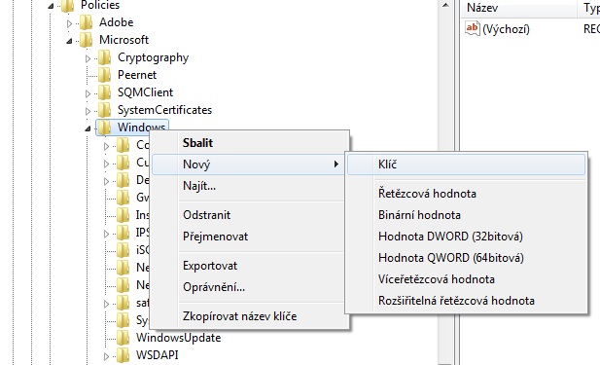This screenshot has width=600, height=365.
Task: Click the WindowsUpdate folder icon
Action: (x=123, y=338)
